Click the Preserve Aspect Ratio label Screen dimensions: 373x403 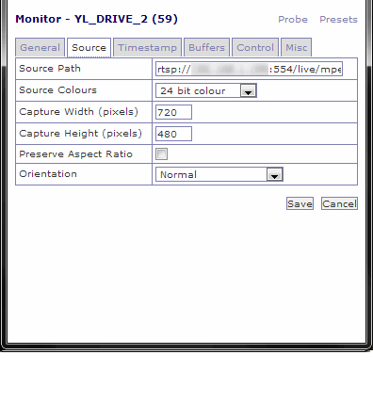coord(75,154)
